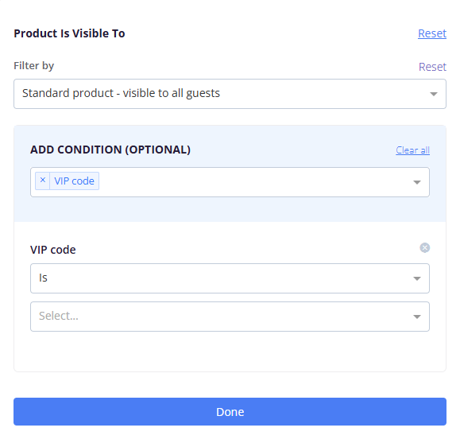Click the arrow icon on the Is operator field
The height and width of the screenshot is (447, 460).
tap(417, 278)
